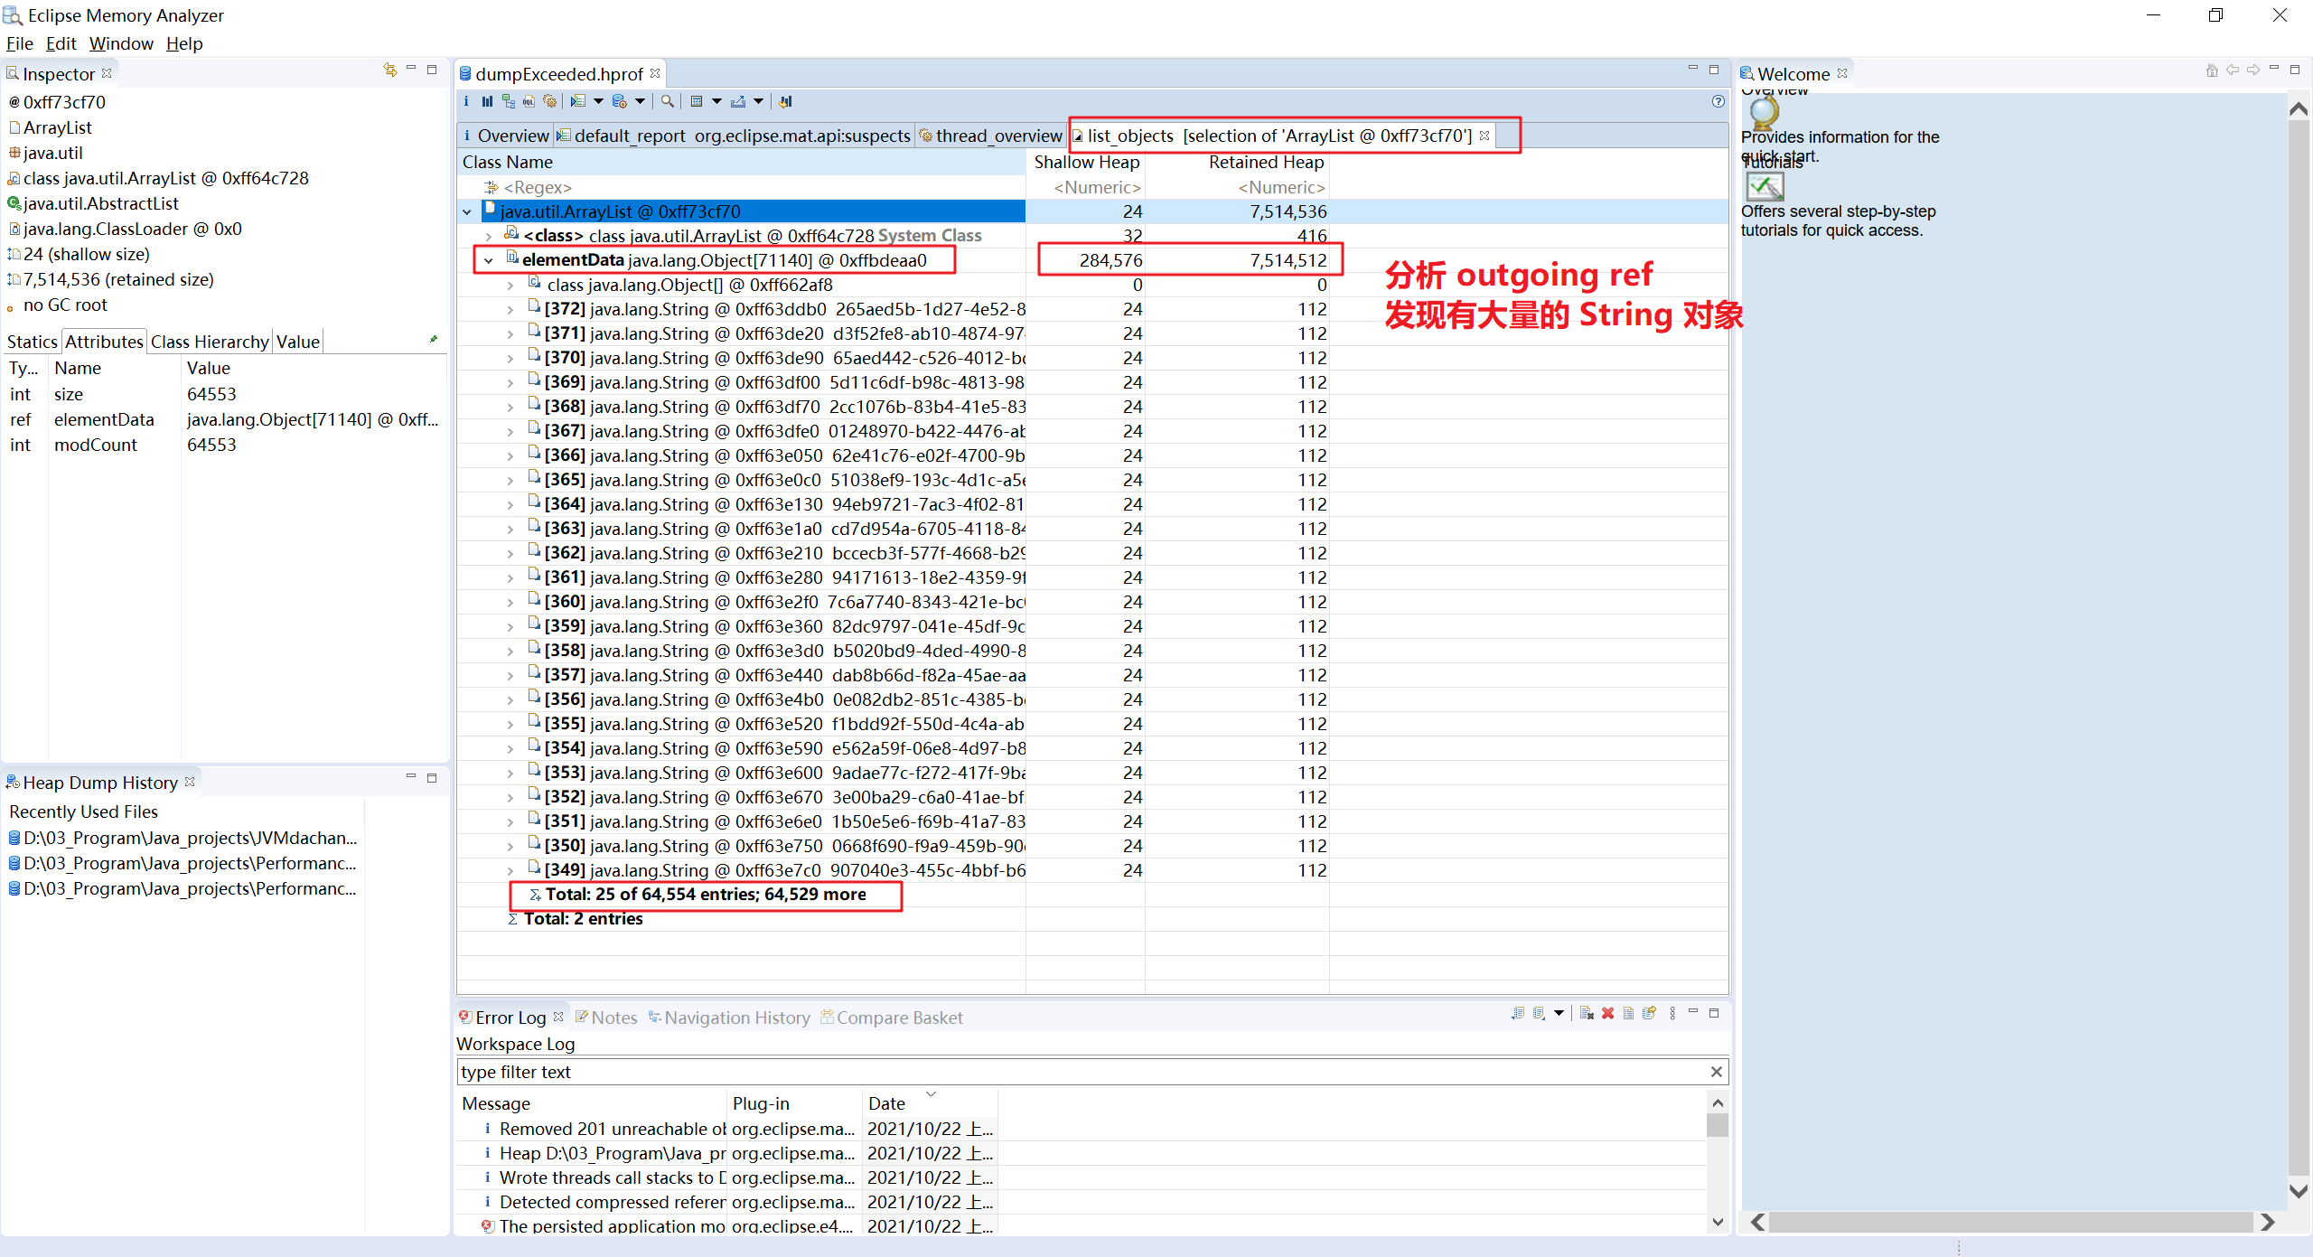
Task: Maximize the Heap Dump History panel
Action: point(432,777)
